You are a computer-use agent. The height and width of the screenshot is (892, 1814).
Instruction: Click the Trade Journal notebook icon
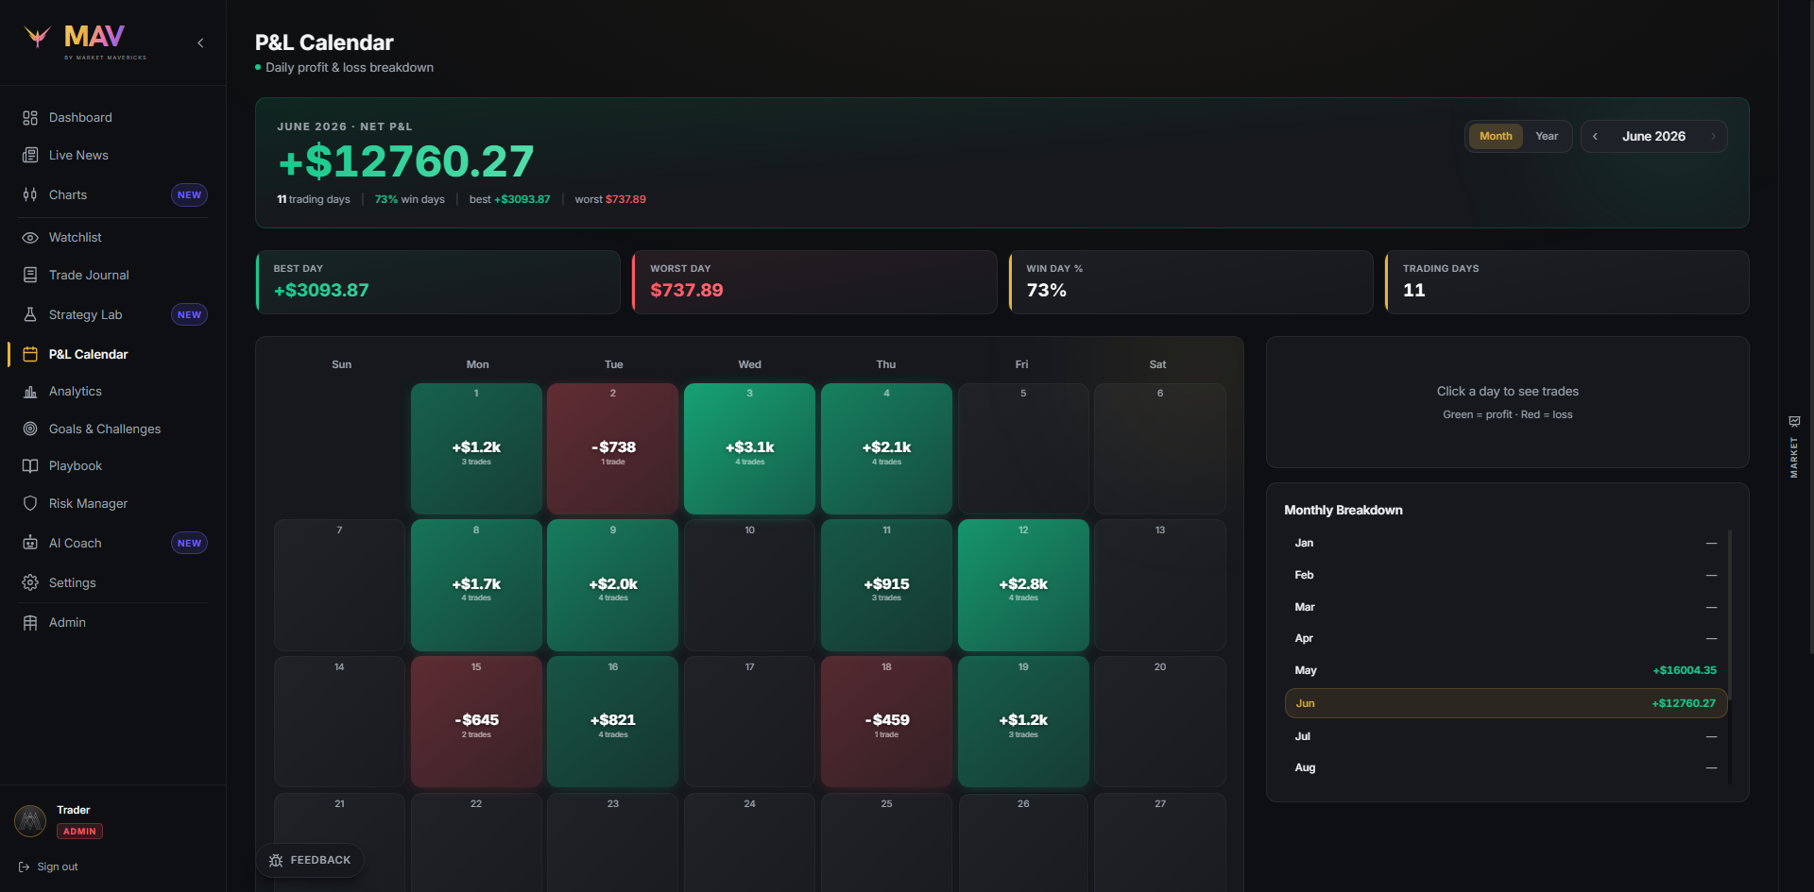pyautogui.click(x=30, y=275)
